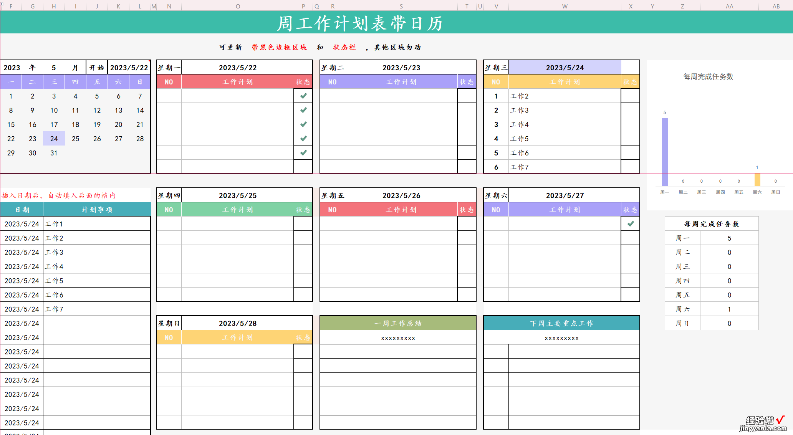Click the 下周主要重点工作 header

point(561,323)
